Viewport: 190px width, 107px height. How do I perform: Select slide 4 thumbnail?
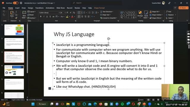point(14,71)
